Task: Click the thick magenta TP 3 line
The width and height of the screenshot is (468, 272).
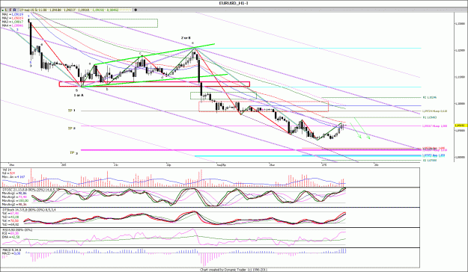Action: (x=251, y=150)
